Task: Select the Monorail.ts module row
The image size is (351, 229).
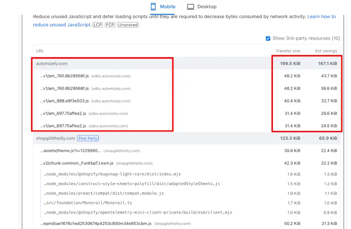Action: pyautogui.click(x=88, y=203)
